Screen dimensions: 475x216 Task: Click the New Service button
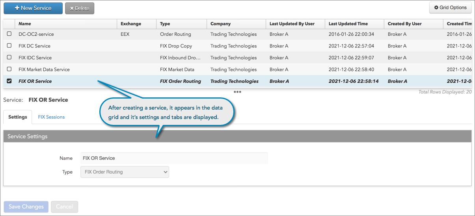point(33,8)
